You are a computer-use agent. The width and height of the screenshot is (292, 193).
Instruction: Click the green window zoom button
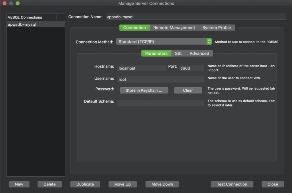tap(18, 3)
